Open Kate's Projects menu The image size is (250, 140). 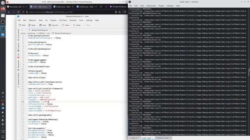click(53, 20)
